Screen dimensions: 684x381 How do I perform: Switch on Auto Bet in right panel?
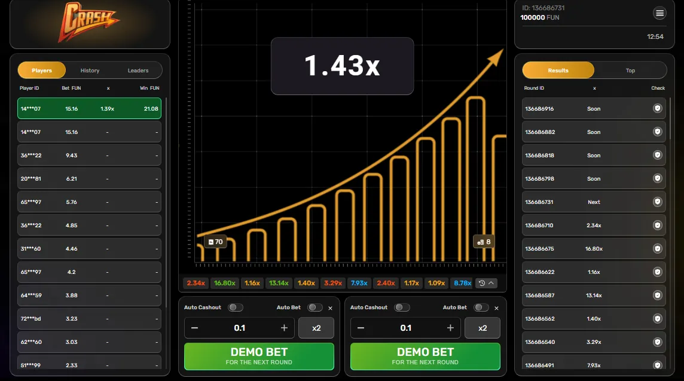(x=481, y=307)
